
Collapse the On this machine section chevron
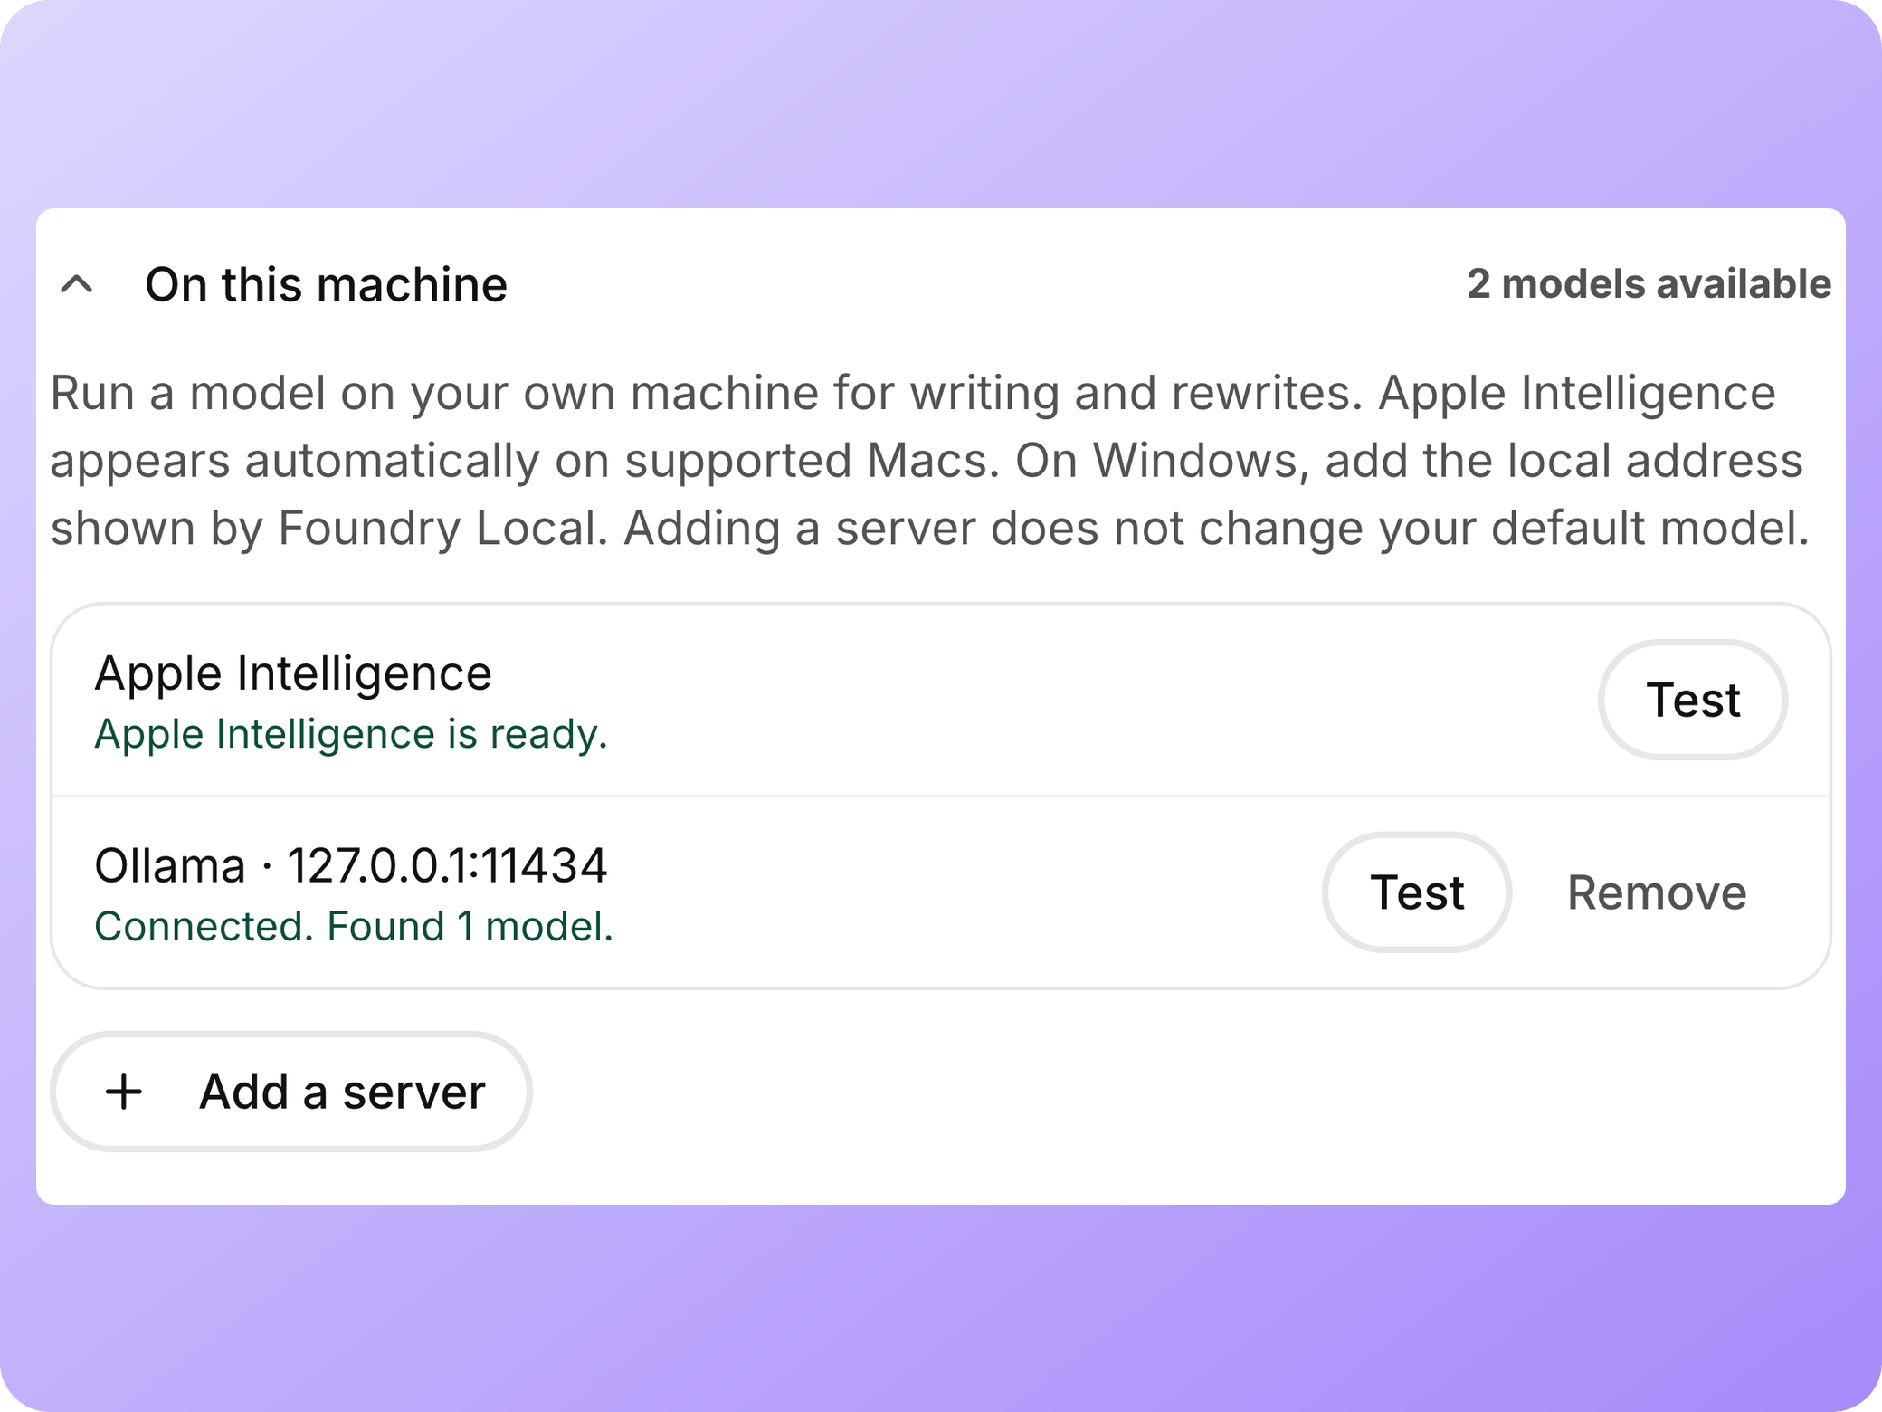point(77,284)
